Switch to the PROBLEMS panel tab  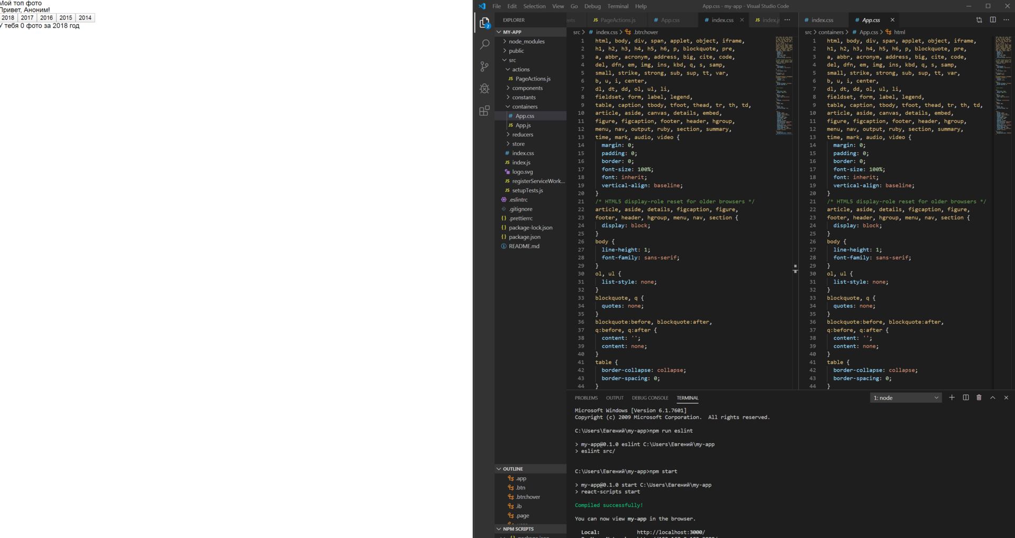(x=586, y=398)
